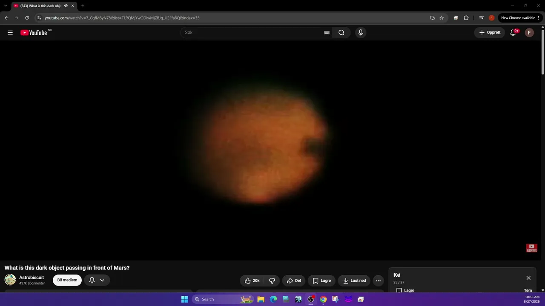Bookmark this page with the star
The image size is (545, 306).
[x=442, y=18]
